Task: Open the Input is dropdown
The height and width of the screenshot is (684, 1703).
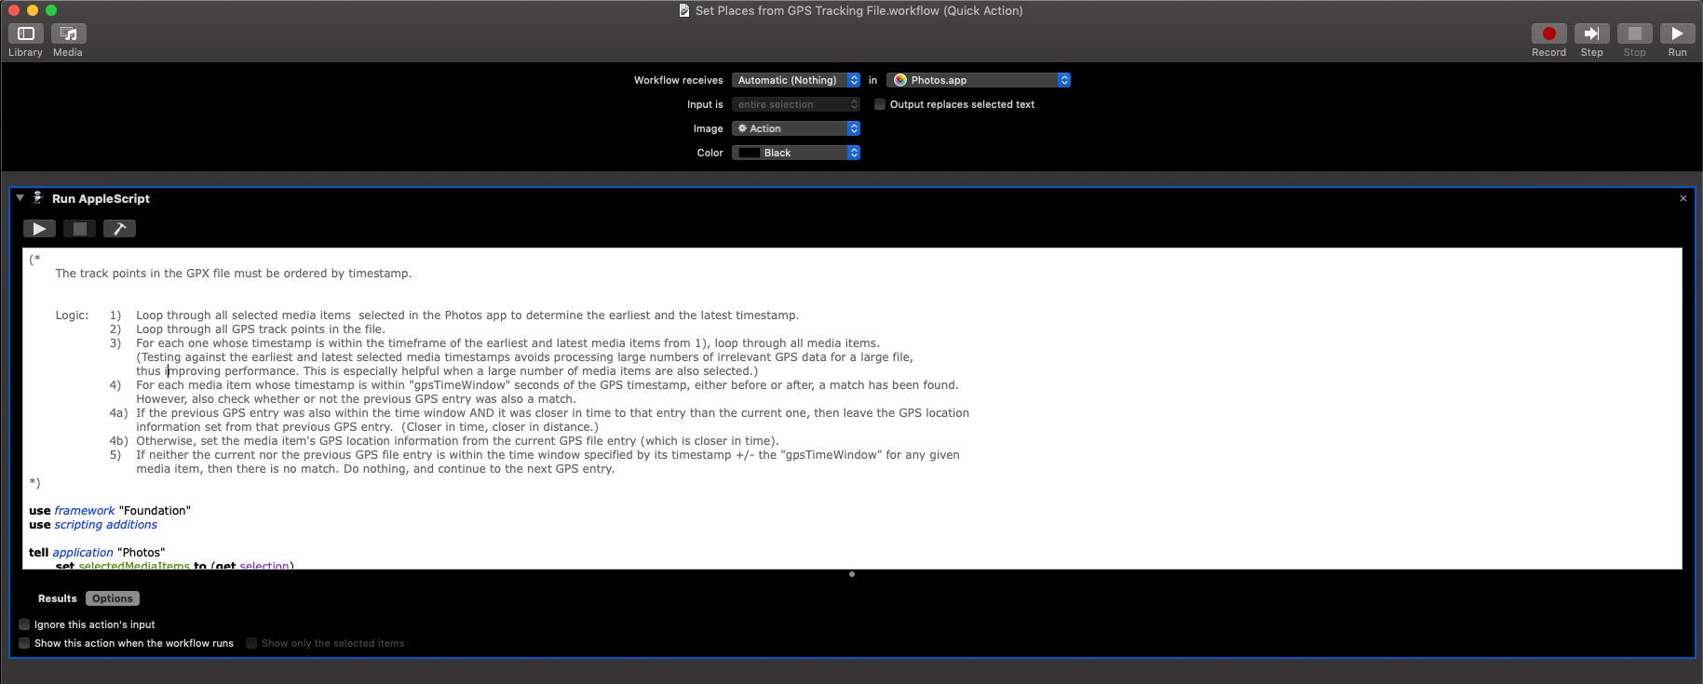Action: coord(796,104)
